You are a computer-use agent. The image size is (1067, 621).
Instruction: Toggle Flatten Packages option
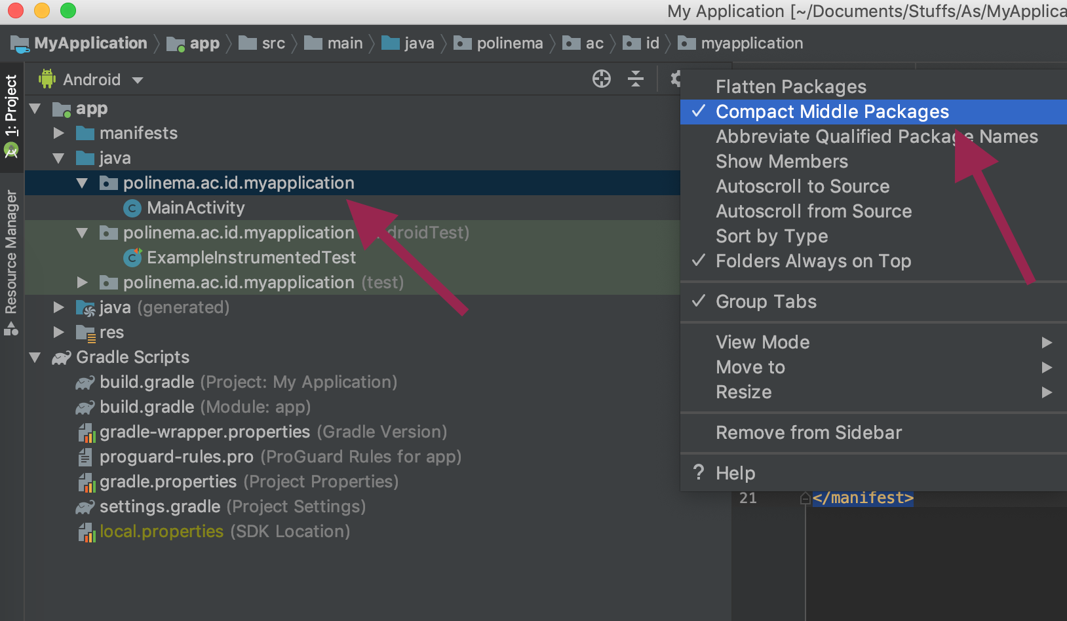click(x=874, y=87)
